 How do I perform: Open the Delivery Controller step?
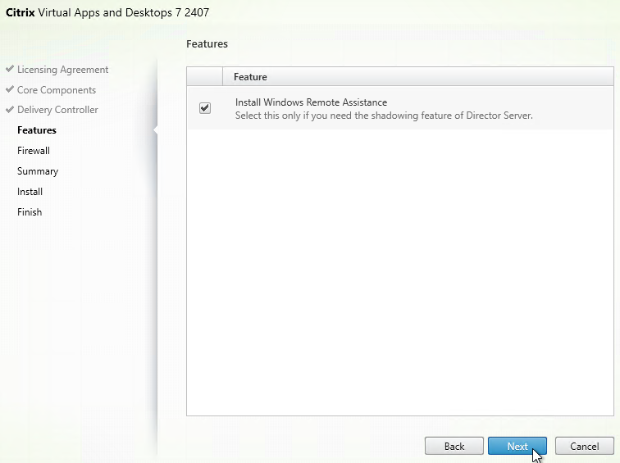pos(57,110)
